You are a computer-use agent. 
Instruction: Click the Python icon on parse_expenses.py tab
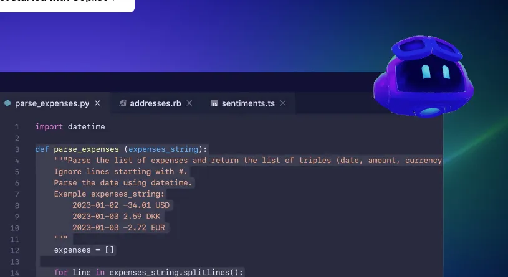(7, 103)
